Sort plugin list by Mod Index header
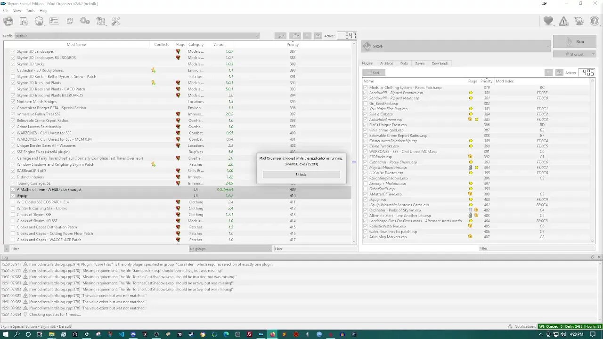 pos(505,81)
